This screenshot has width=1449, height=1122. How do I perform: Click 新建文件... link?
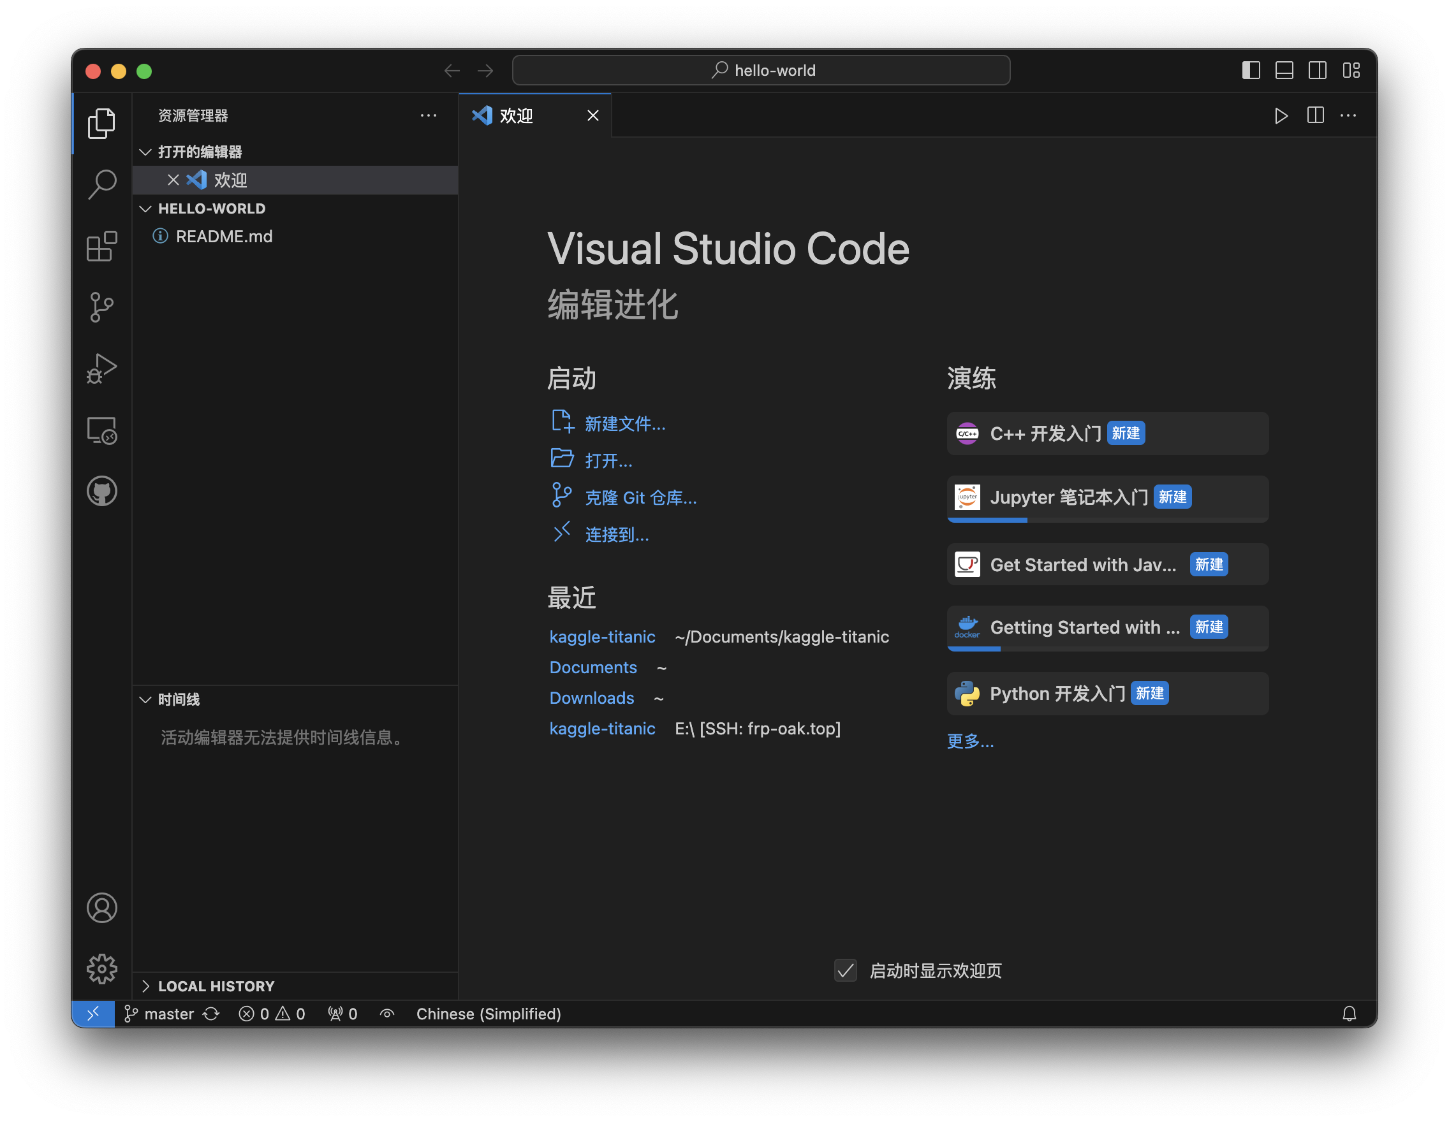625,424
